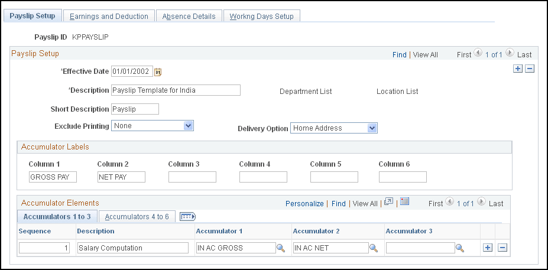The width and height of the screenshot is (548, 270).
Task: Click Column 1 label field GROSS PAY
Action: coord(53,177)
